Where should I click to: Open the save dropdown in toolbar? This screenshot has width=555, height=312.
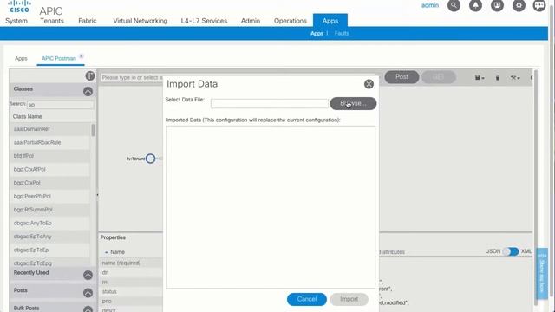(480, 77)
